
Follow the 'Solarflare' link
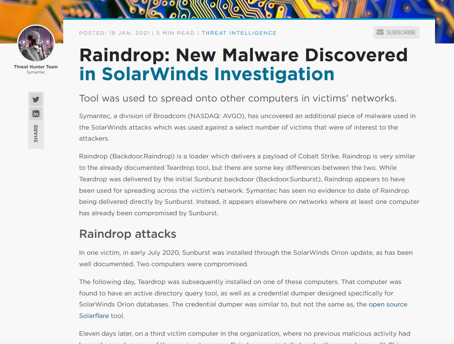coord(94,316)
